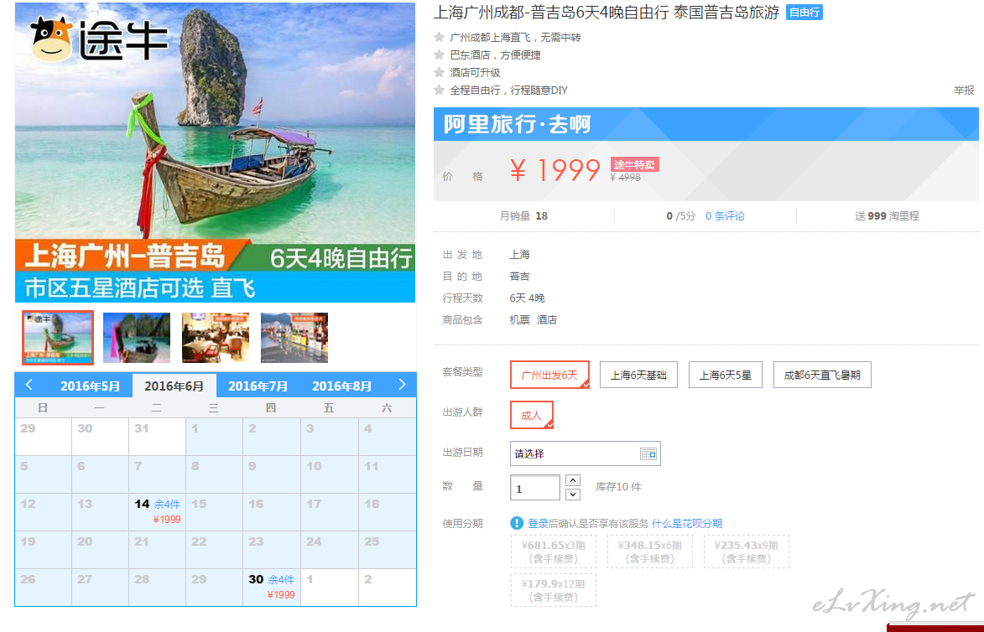Screen dimensions: 984x632
Task: Click 送 999 淘里程 text
Action: [x=887, y=215]
